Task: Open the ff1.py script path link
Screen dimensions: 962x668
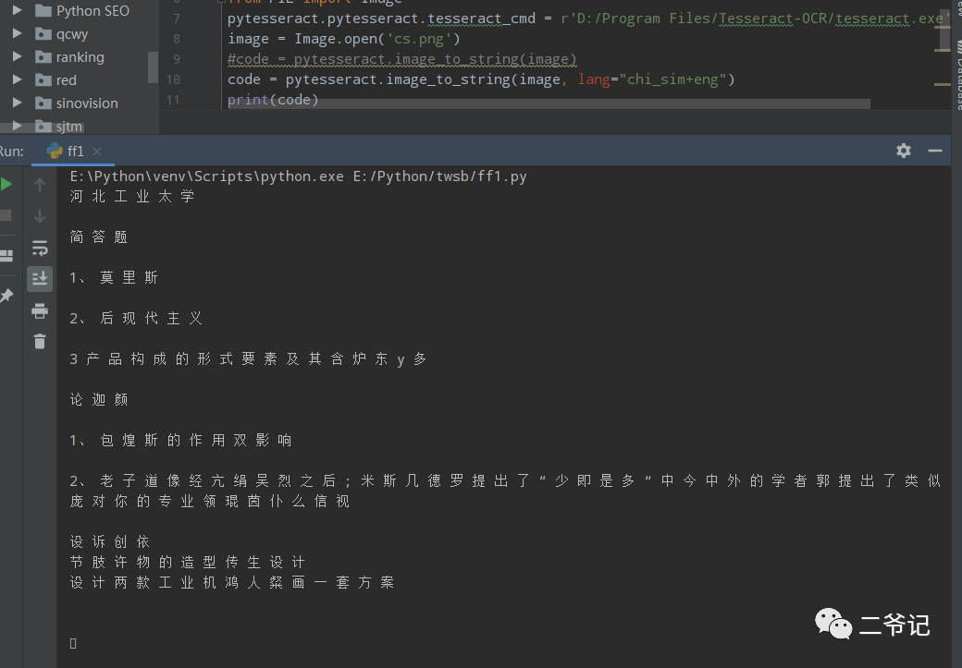Action: (439, 176)
